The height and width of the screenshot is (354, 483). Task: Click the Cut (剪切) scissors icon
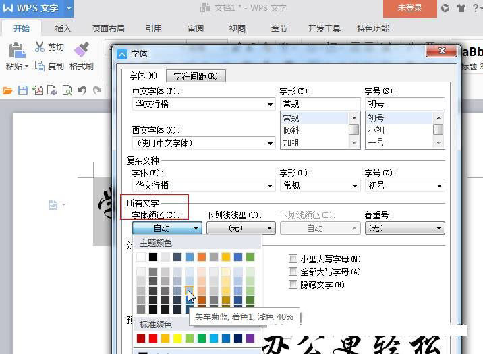coord(40,47)
